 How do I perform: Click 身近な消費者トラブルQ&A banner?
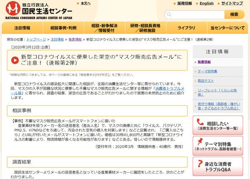point(218,166)
